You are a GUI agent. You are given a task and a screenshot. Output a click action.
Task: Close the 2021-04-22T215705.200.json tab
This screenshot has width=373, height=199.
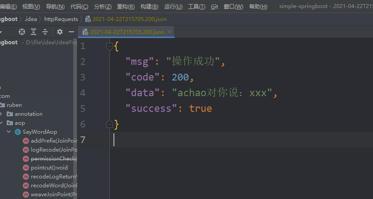(169, 32)
